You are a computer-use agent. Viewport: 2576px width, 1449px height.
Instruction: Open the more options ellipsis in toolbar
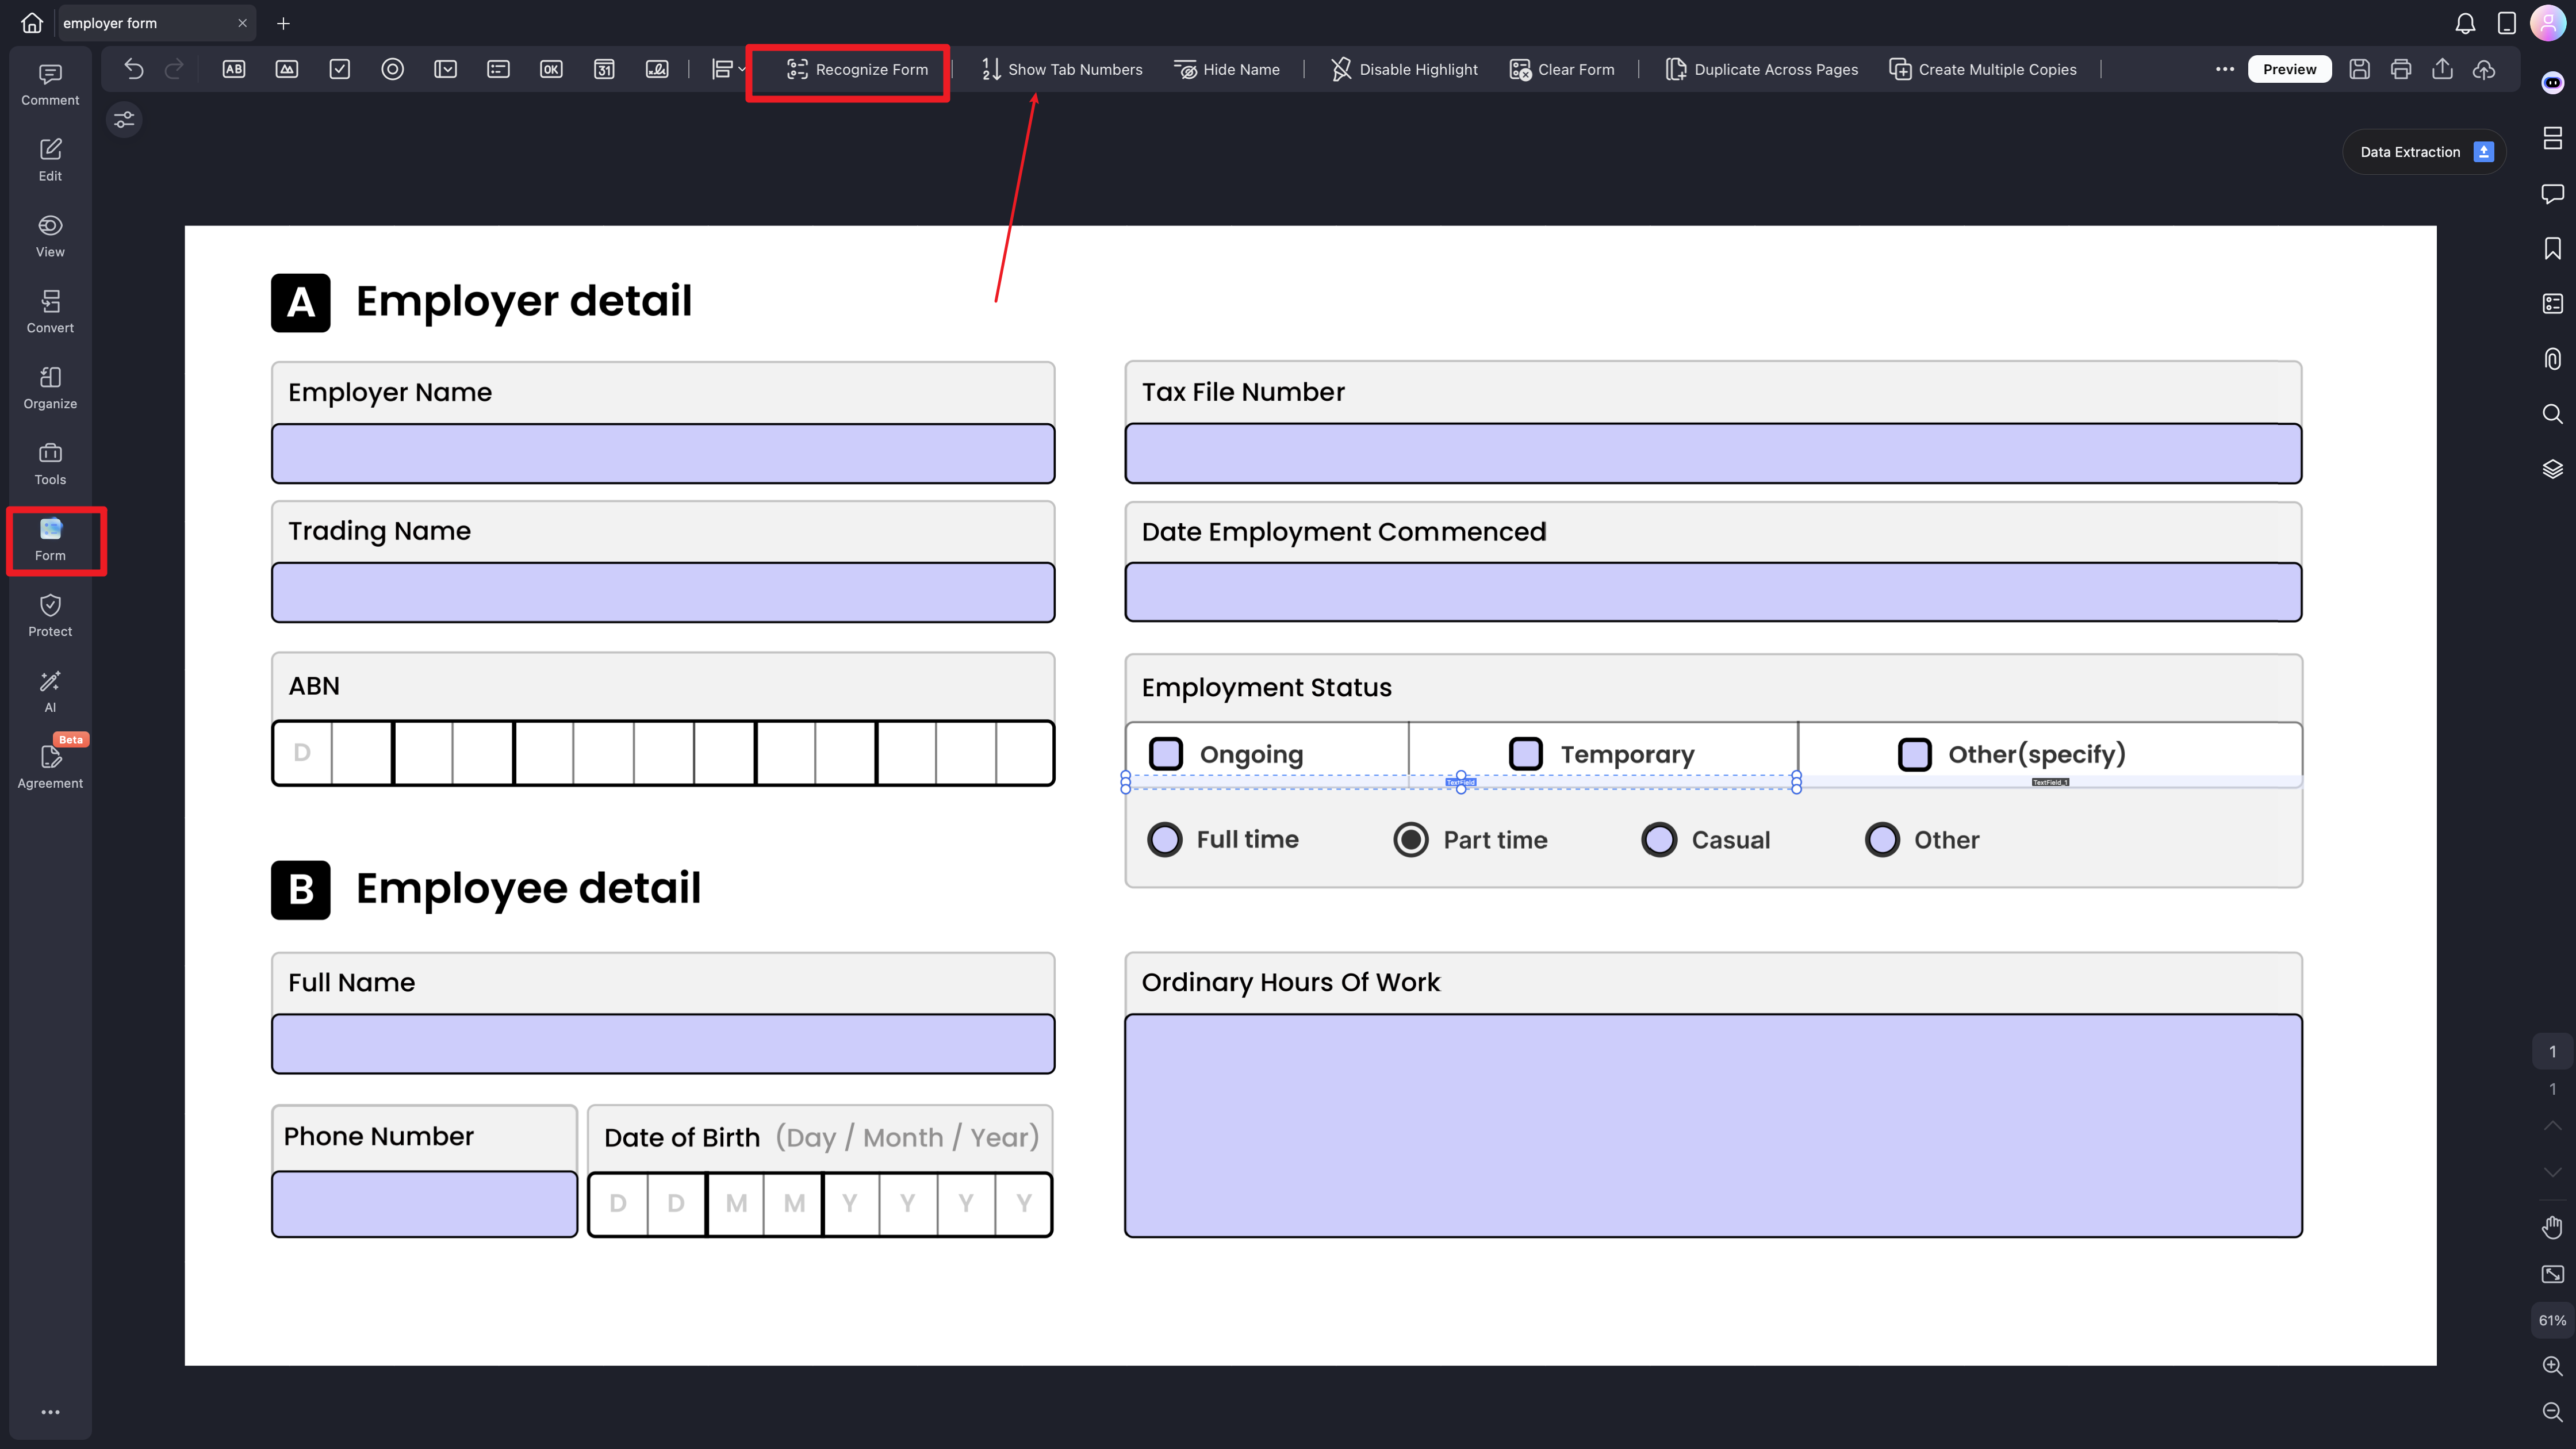pos(2225,69)
